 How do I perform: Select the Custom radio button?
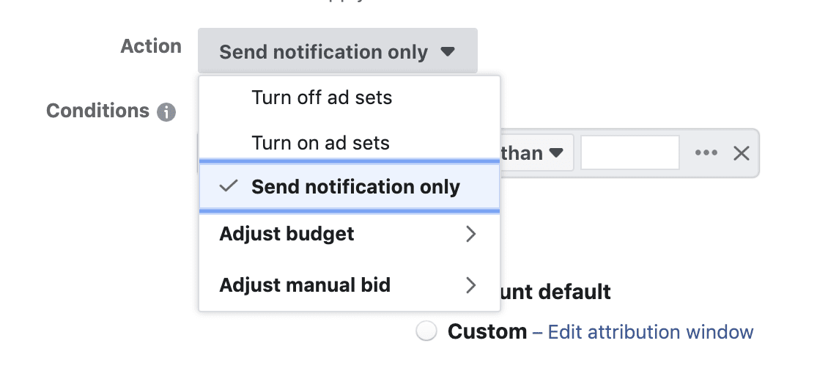(426, 331)
